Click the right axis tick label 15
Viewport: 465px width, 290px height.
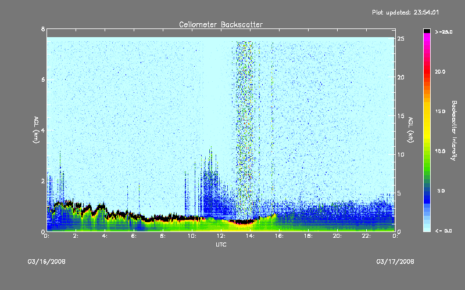[401, 116]
